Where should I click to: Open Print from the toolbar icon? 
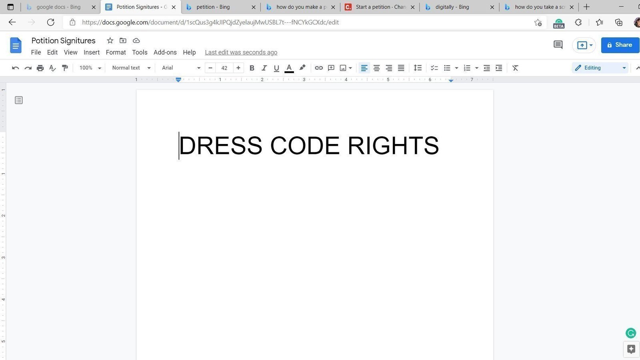pyautogui.click(x=40, y=68)
